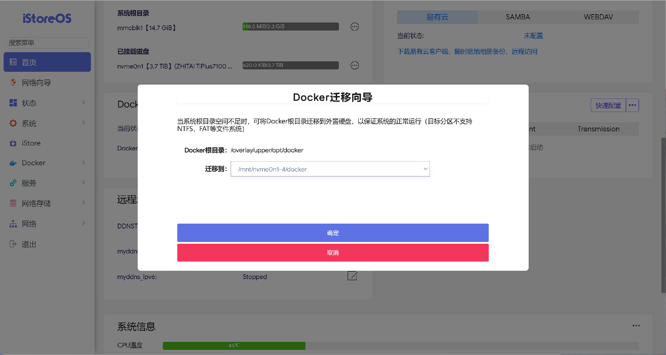Open the mmcblk1 disk options icon
Viewport: 666px width, 355px height.
click(x=355, y=27)
